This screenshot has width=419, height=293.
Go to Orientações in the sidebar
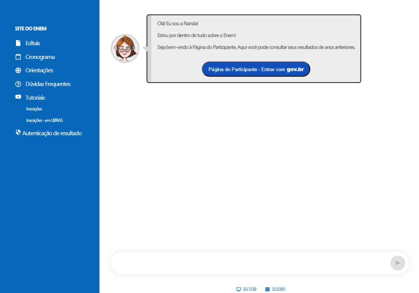tap(39, 70)
